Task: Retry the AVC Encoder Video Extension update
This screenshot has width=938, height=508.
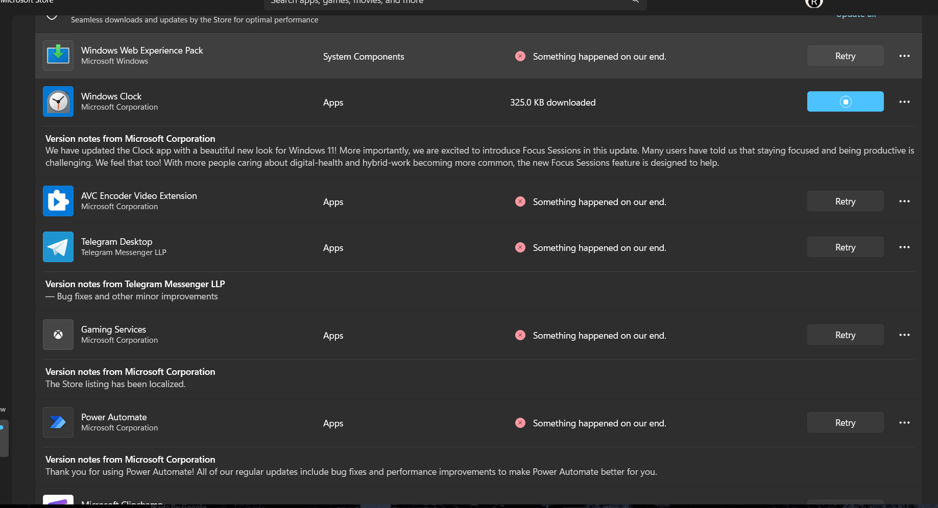Action: point(845,201)
